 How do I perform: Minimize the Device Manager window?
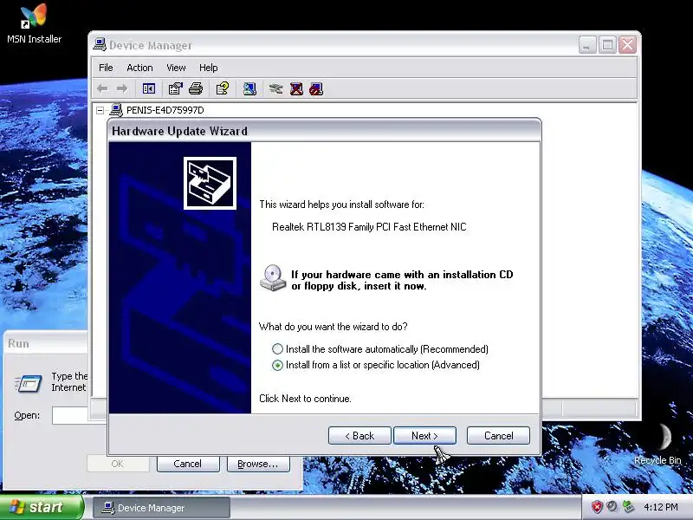[x=587, y=45]
